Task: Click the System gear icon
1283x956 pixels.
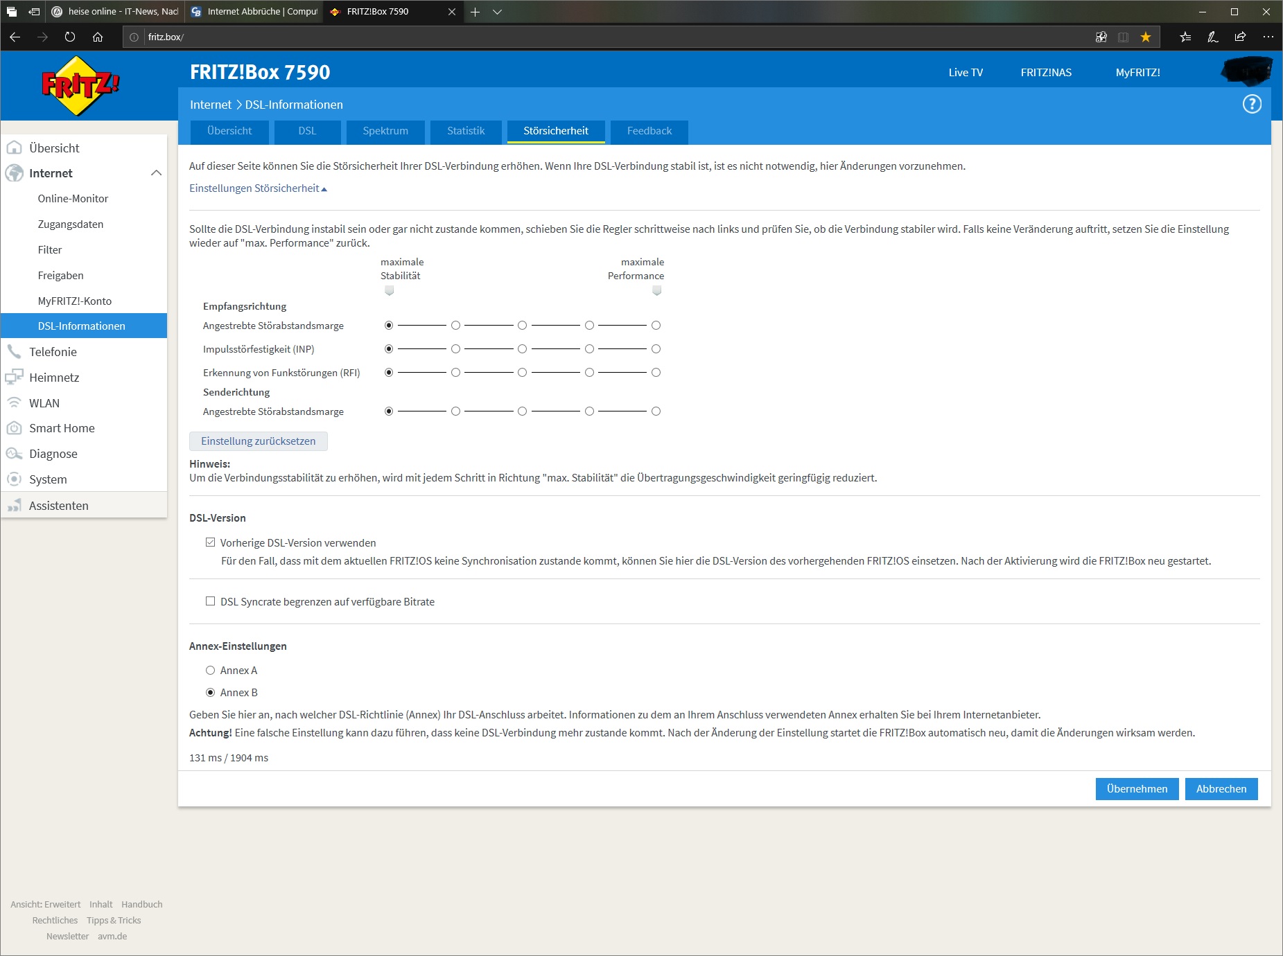Action: tap(14, 479)
